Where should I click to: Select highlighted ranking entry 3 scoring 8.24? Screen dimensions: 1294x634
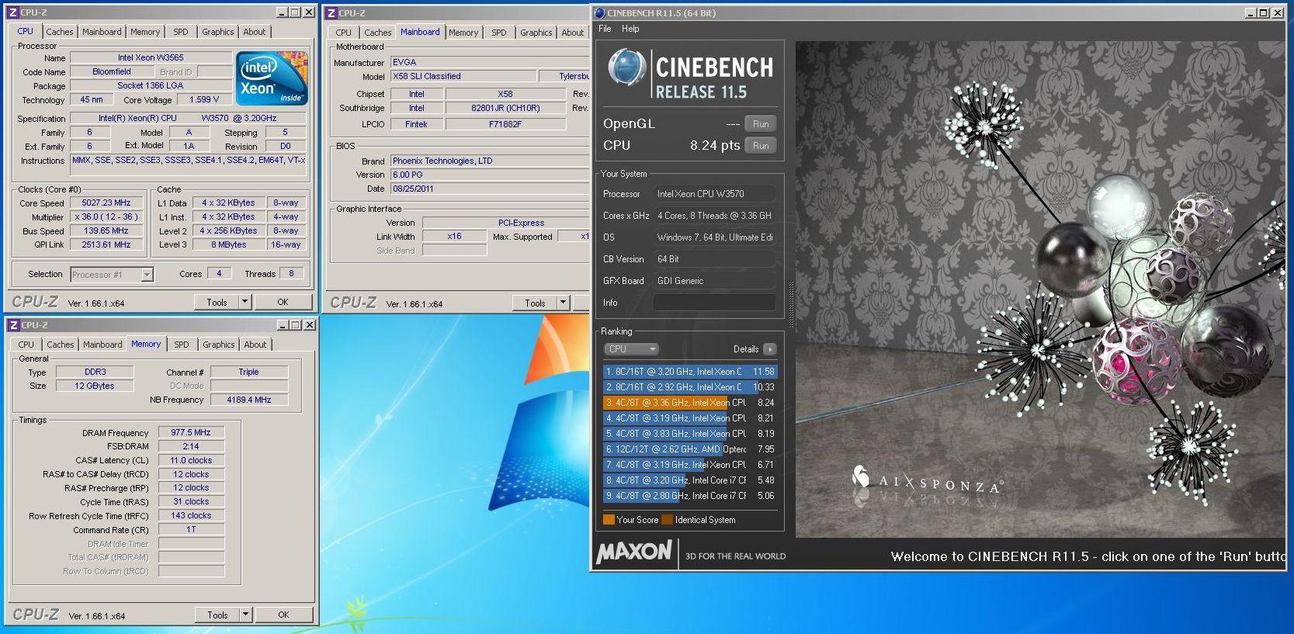pos(690,403)
